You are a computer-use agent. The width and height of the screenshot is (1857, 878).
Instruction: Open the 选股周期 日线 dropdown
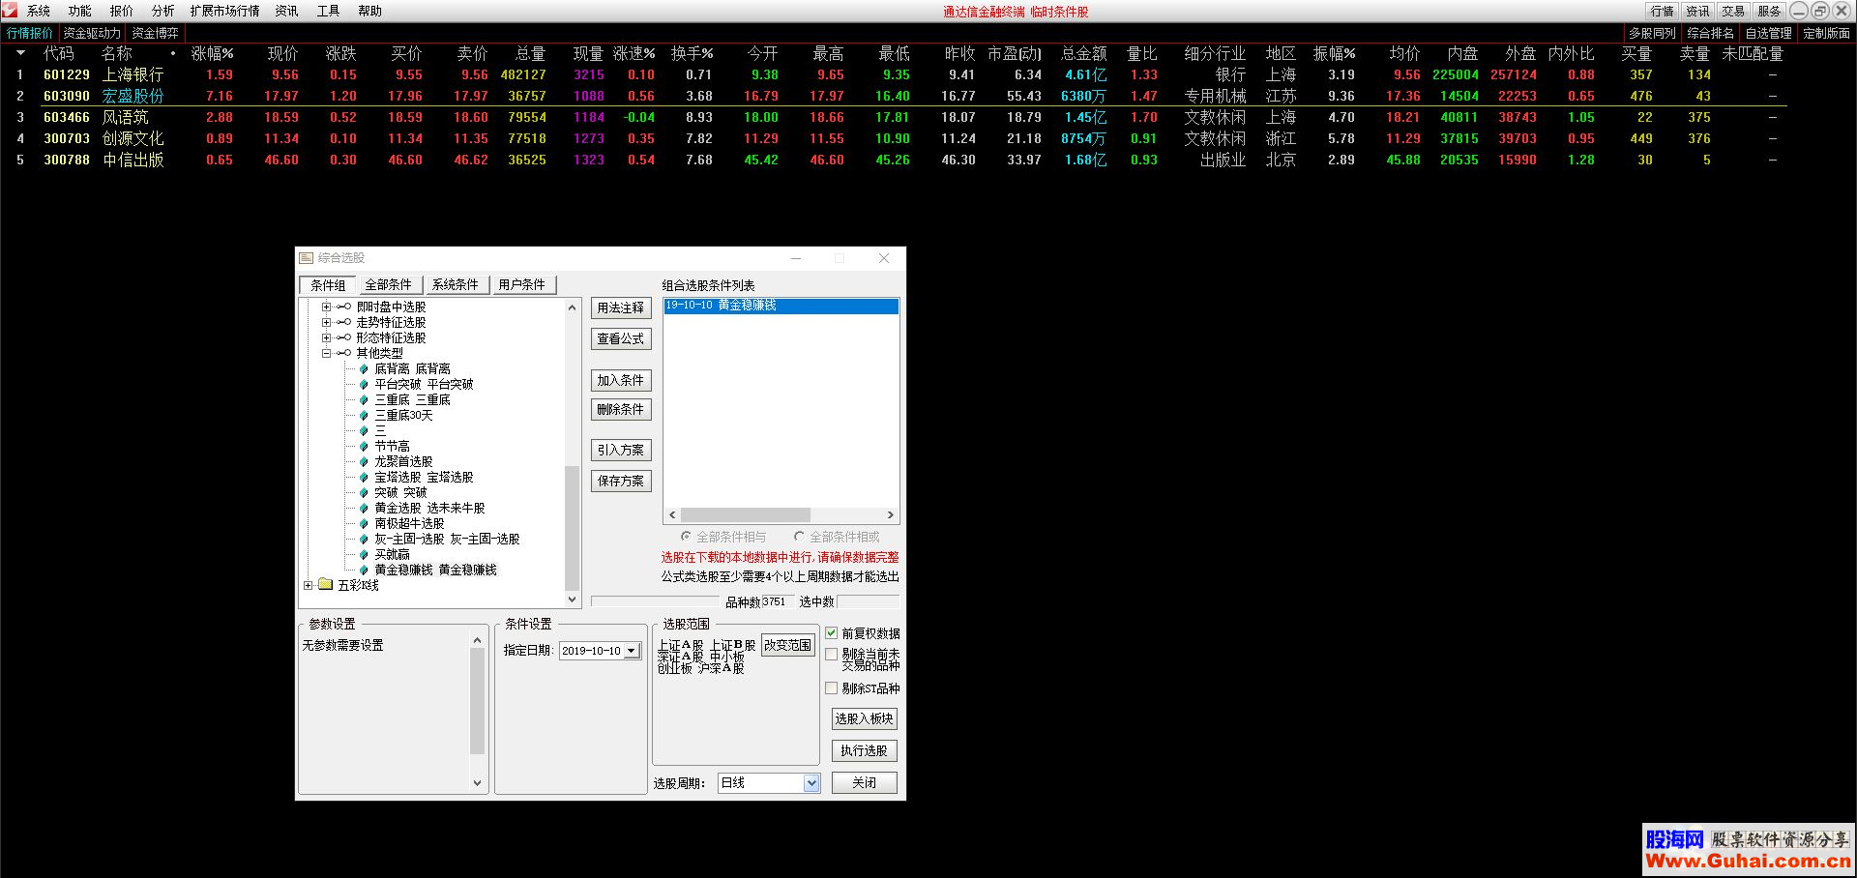(811, 783)
